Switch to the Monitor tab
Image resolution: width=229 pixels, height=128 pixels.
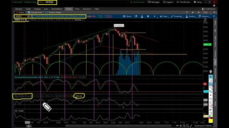coord(19,9)
